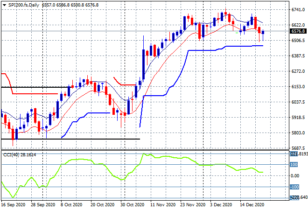Click the 30 Oct 2020 date label
This screenshot has height=210, width=308.
coord(132,205)
